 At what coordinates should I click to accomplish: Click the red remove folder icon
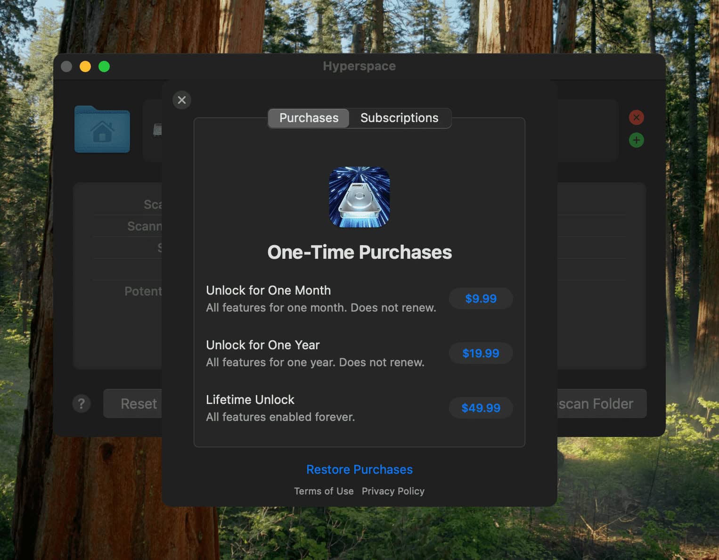(637, 117)
